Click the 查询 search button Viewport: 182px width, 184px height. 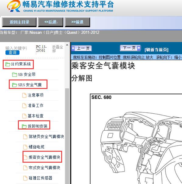12,52
